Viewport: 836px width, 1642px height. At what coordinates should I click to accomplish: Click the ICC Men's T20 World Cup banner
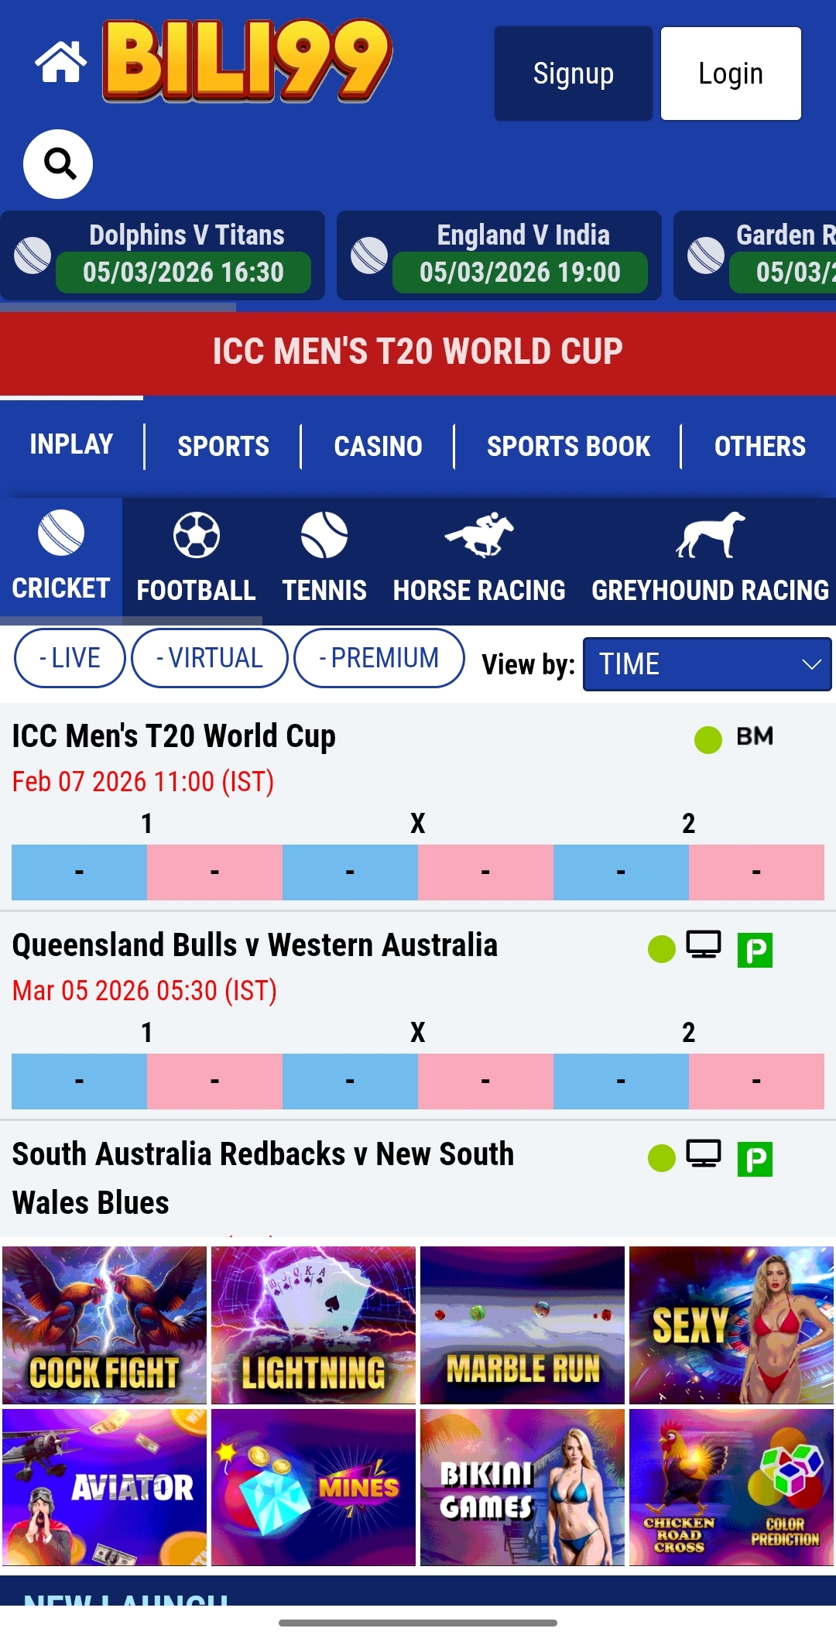tap(418, 351)
